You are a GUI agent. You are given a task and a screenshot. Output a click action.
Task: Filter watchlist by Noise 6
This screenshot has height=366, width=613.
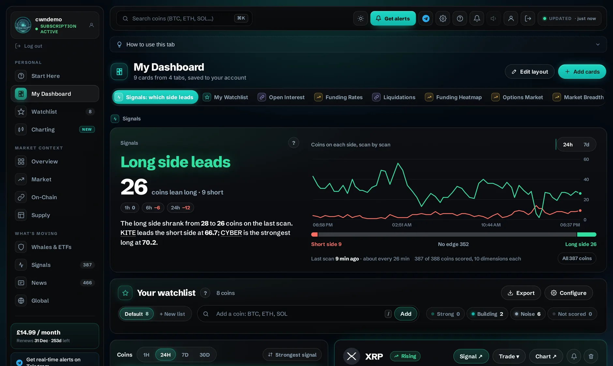(x=528, y=314)
